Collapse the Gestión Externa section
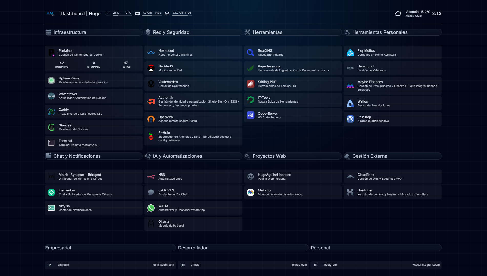 point(393,156)
